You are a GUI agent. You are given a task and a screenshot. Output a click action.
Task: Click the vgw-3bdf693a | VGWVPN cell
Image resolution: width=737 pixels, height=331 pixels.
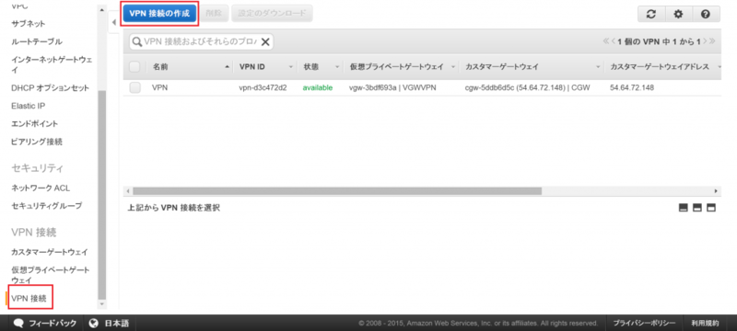coord(392,87)
